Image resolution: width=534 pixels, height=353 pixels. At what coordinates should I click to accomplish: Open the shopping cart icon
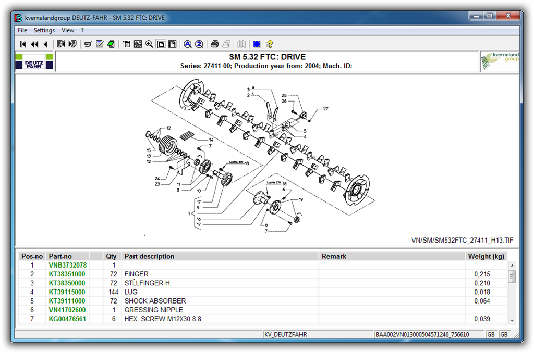tap(88, 44)
